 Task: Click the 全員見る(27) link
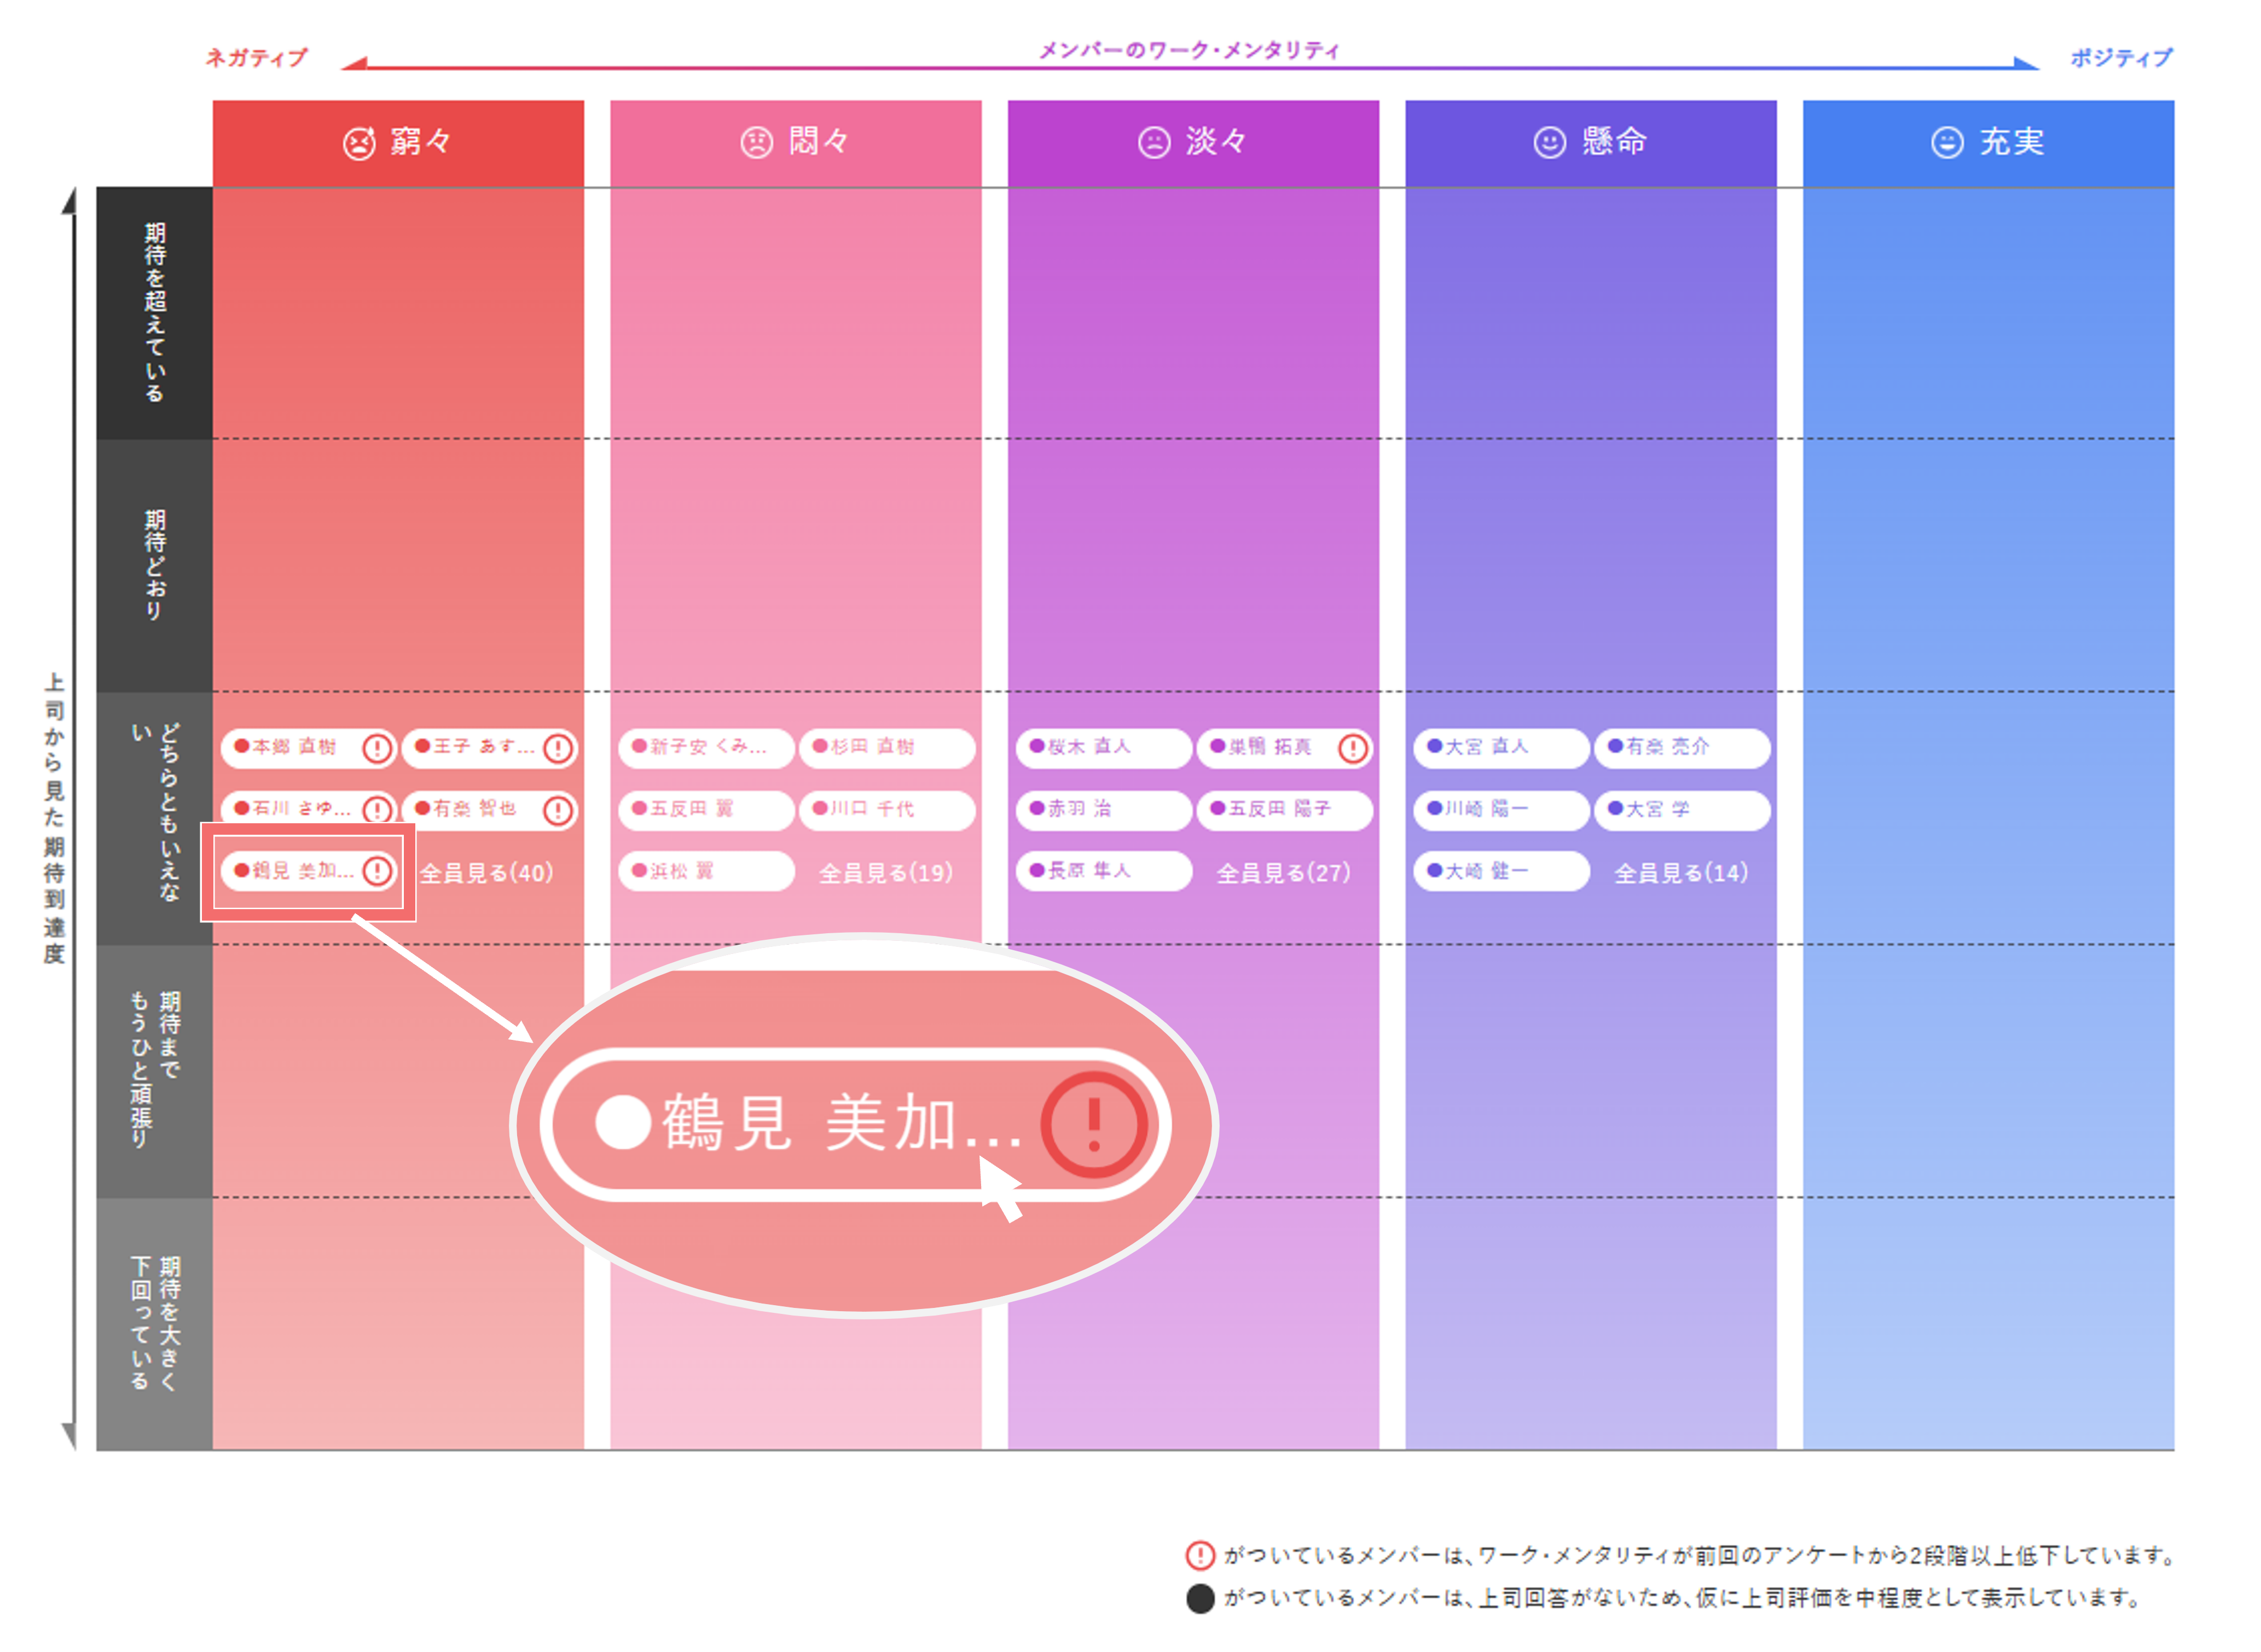click(x=1284, y=873)
